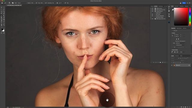
Task: Select the Crop tool
Action: point(4,11)
